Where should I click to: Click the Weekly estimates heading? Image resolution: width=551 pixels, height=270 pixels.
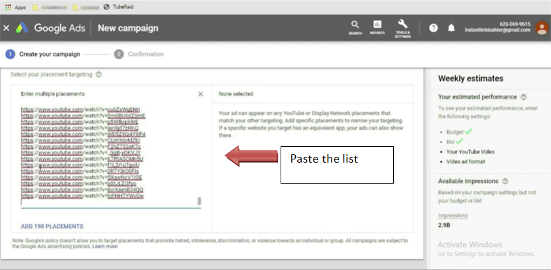point(471,79)
